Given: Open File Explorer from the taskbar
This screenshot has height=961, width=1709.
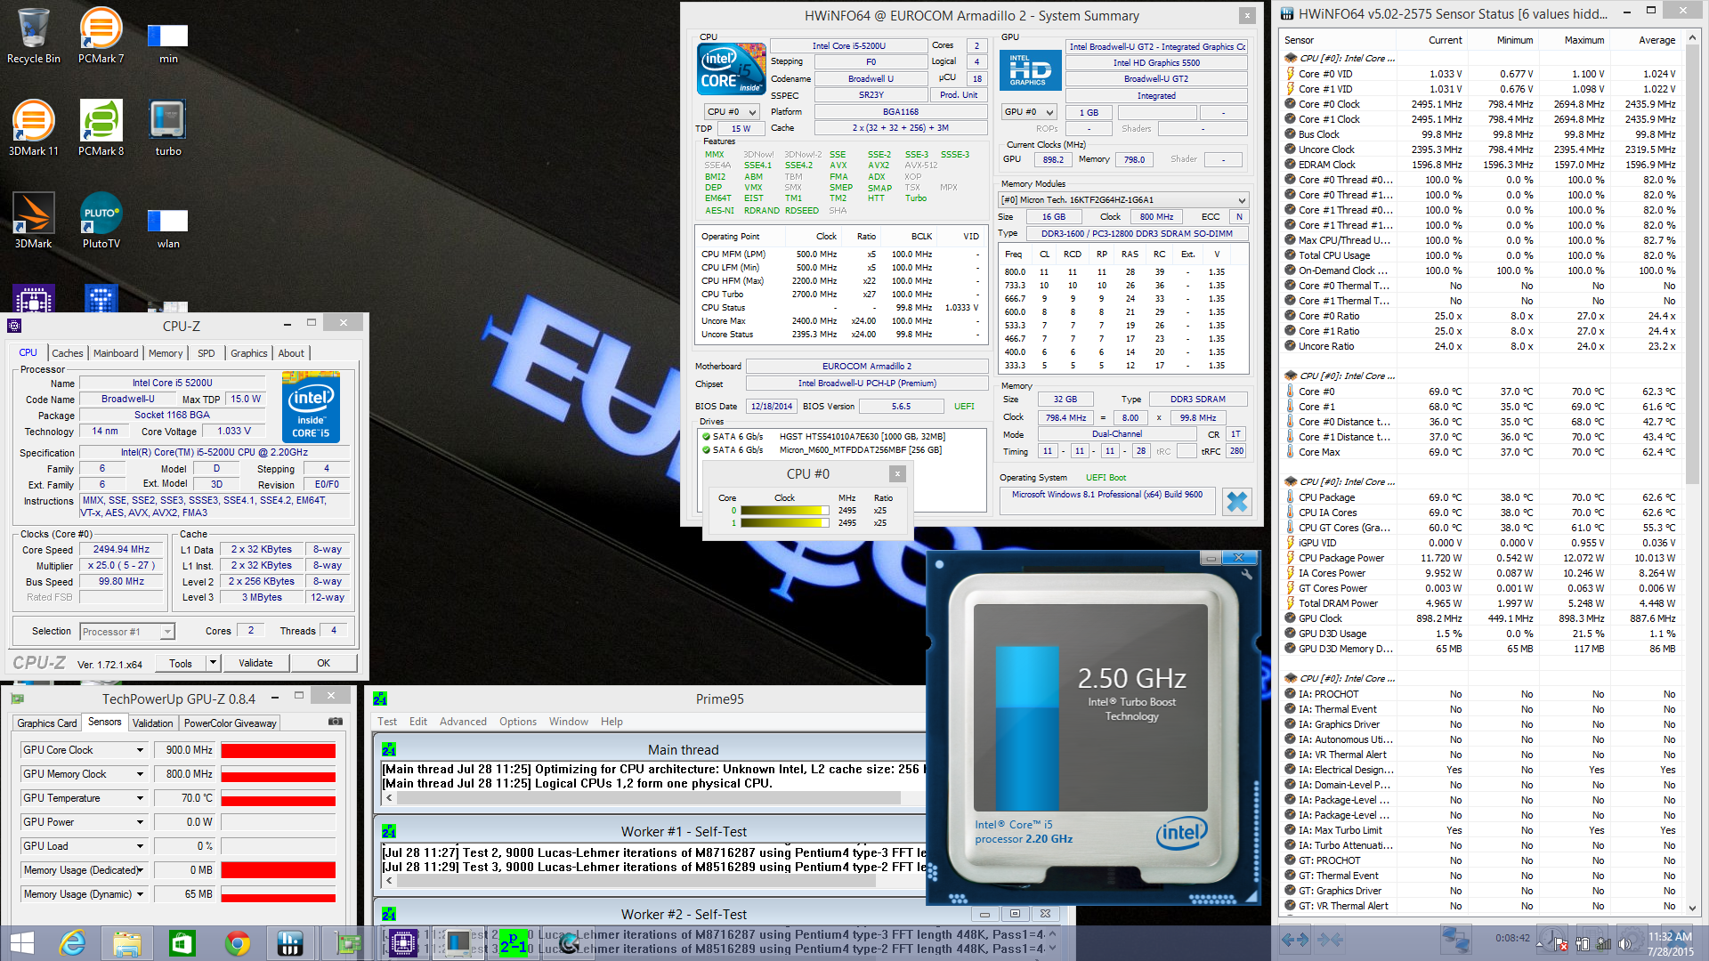Looking at the screenshot, I should click(127, 943).
